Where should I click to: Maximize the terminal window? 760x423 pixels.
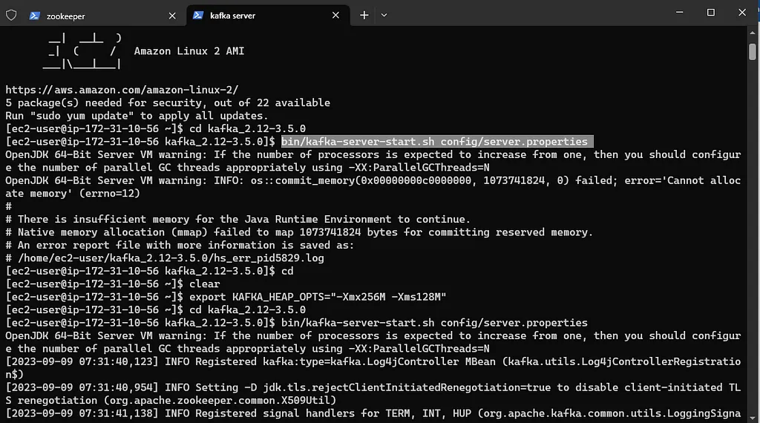(x=710, y=13)
